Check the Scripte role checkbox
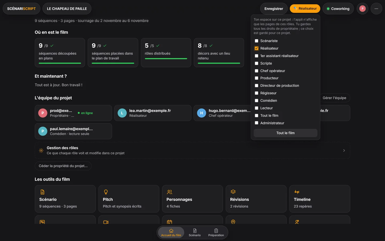 [256, 63]
